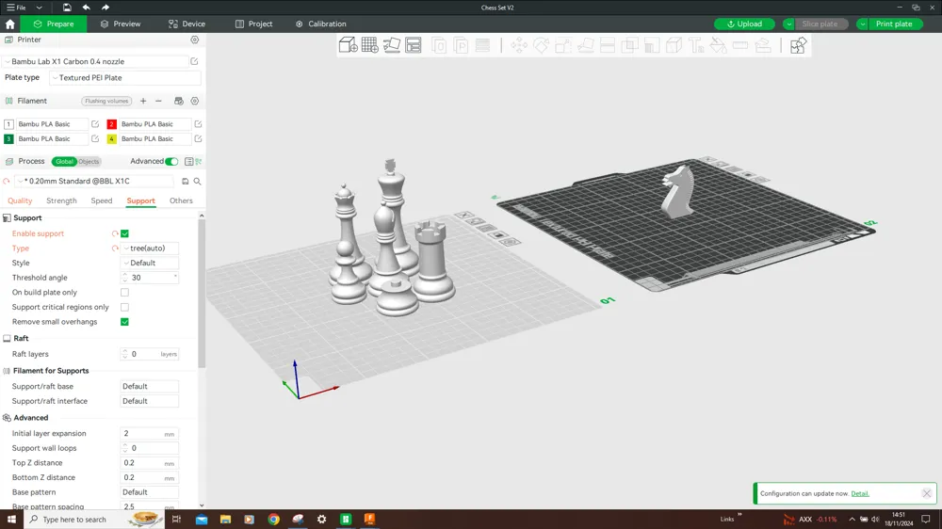Screen dimensions: 942x529
Task: Add a filament with plus icon
Action: click(x=143, y=101)
